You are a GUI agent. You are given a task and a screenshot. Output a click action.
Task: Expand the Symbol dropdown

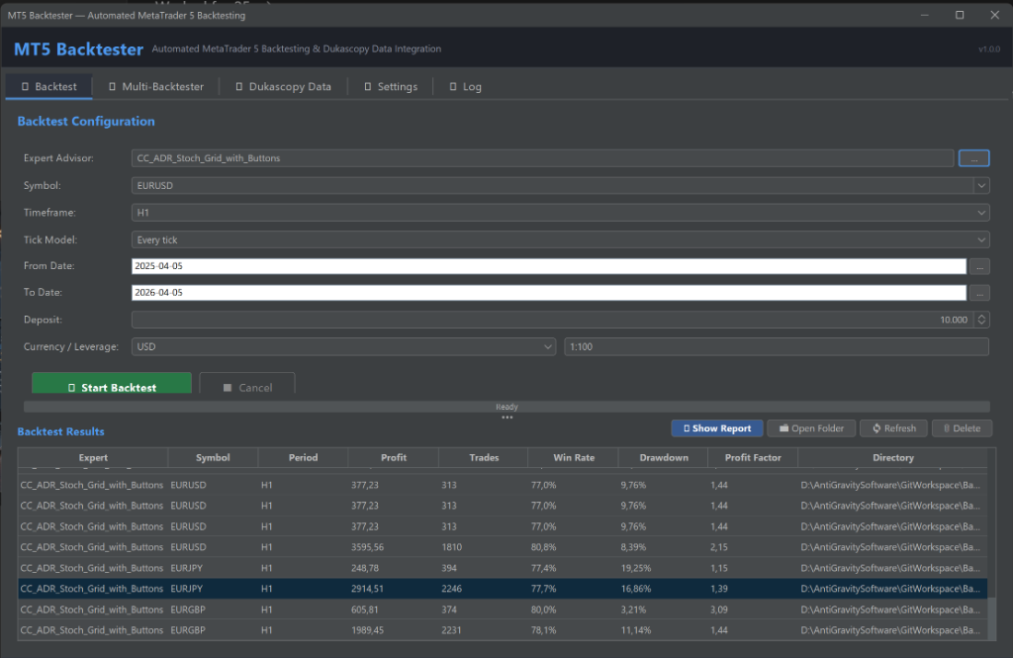980,185
